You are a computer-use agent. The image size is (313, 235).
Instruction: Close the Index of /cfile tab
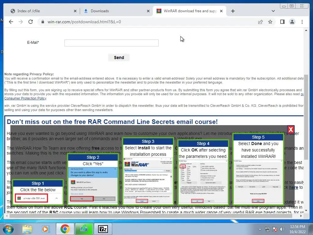coord(75,11)
